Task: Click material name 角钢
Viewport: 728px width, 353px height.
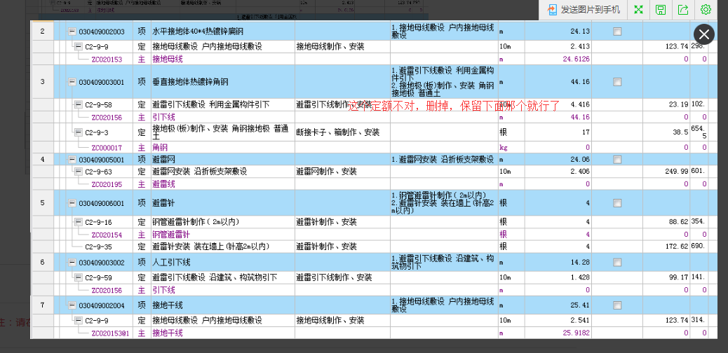Action: [x=160, y=148]
